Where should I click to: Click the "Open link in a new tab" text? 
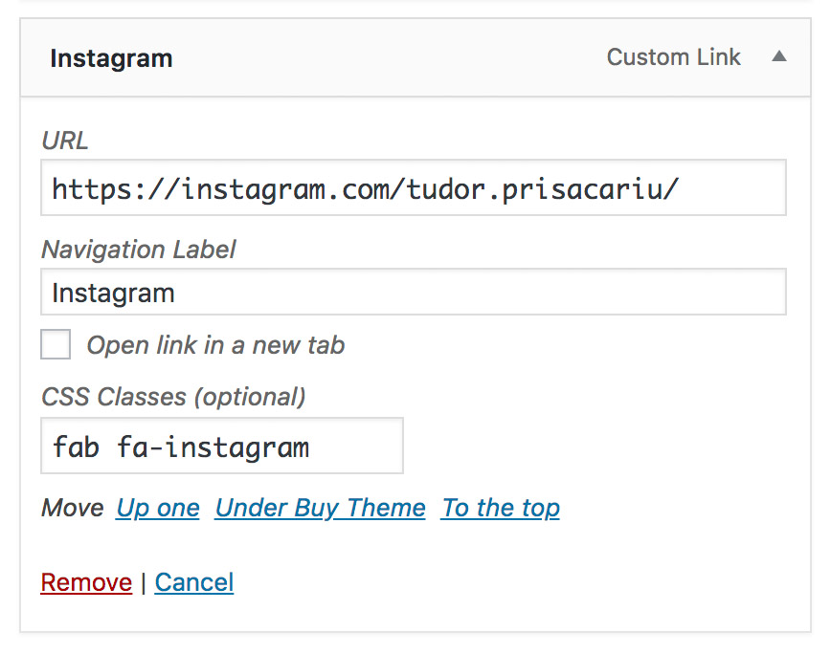pos(215,345)
